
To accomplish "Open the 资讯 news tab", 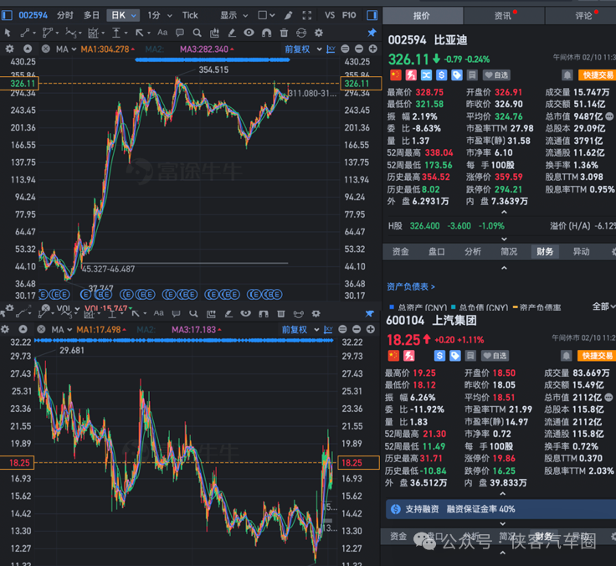I will [504, 15].
